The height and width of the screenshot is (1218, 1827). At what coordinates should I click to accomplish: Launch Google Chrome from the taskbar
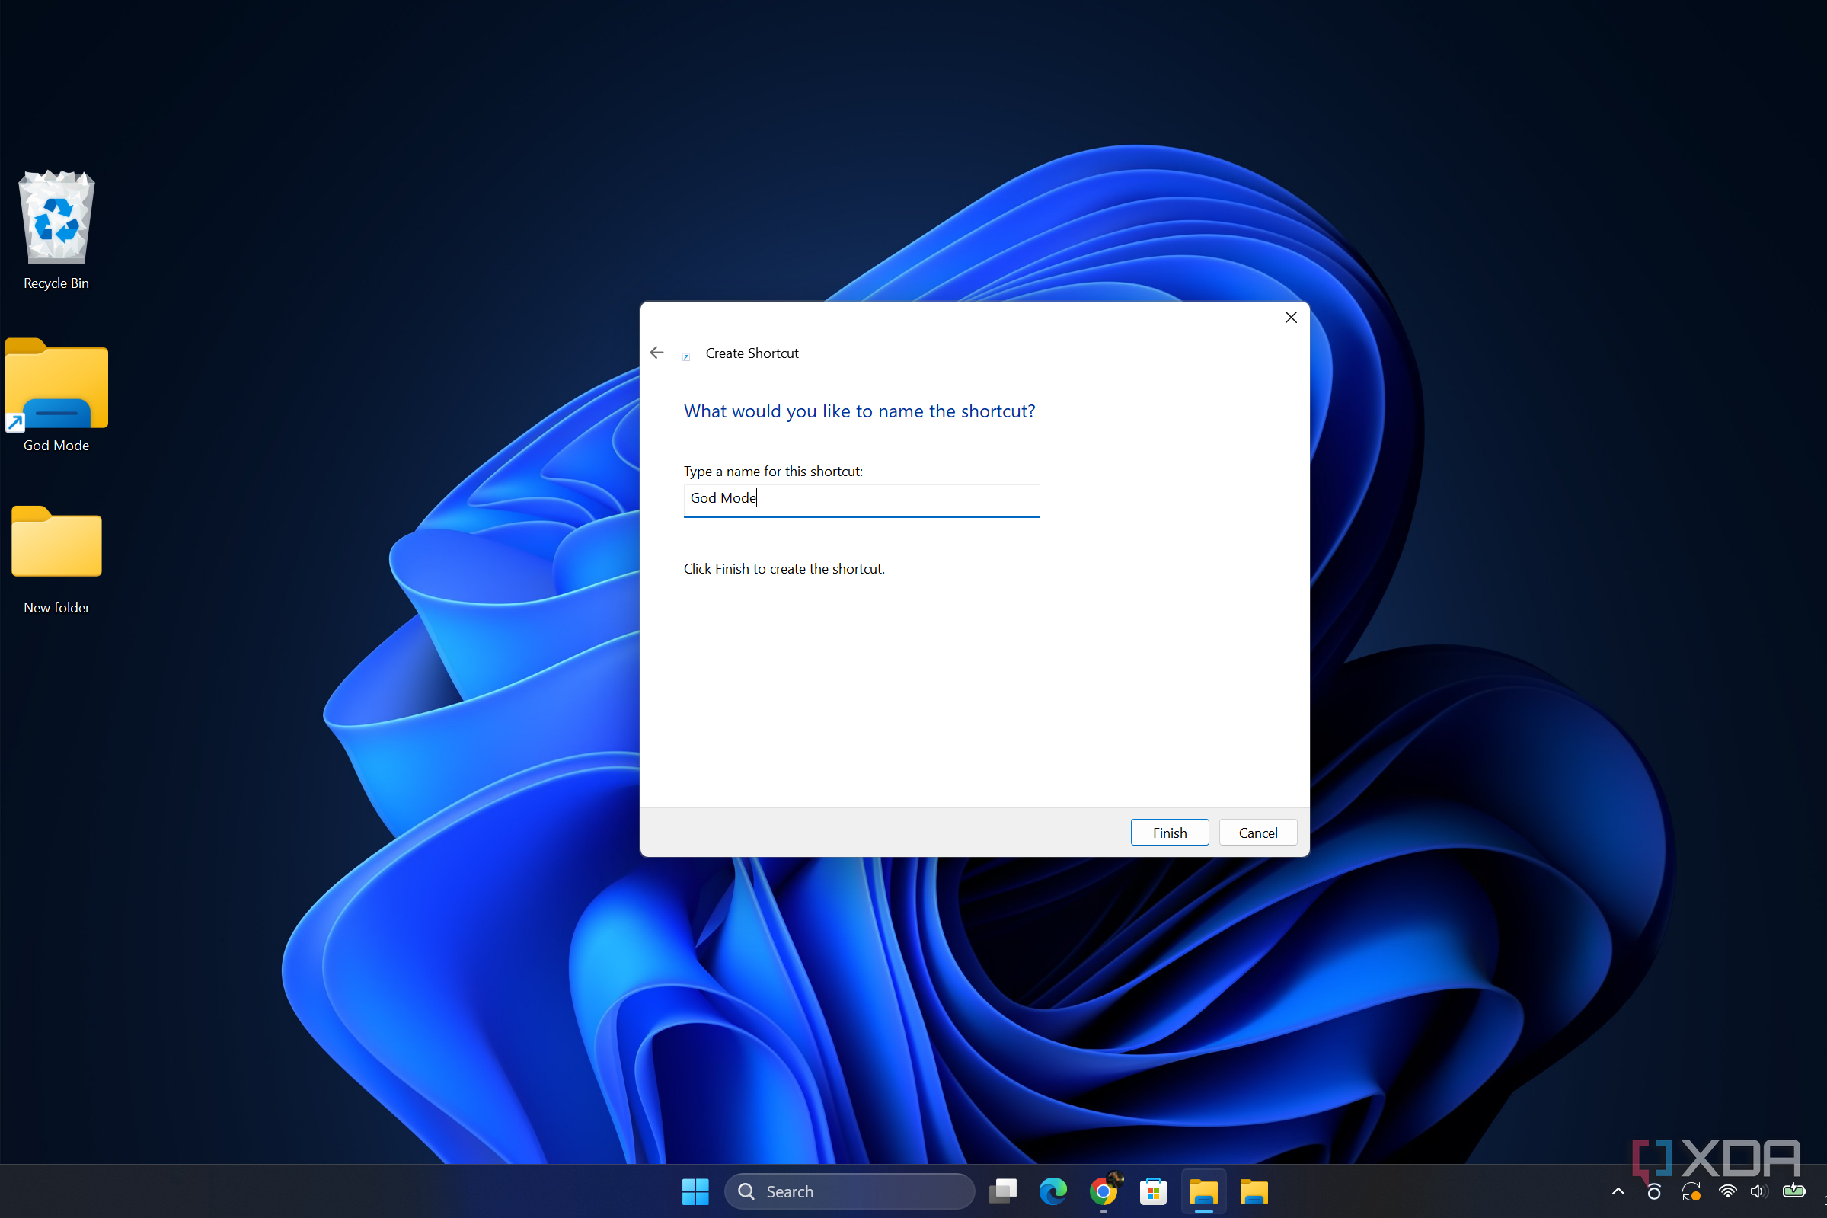click(x=1104, y=1191)
